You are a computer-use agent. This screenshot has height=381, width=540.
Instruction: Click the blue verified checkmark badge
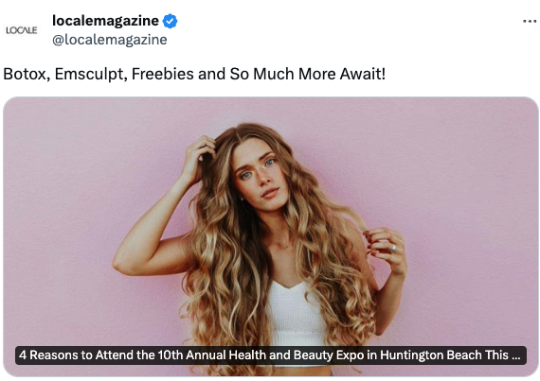(x=170, y=21)
